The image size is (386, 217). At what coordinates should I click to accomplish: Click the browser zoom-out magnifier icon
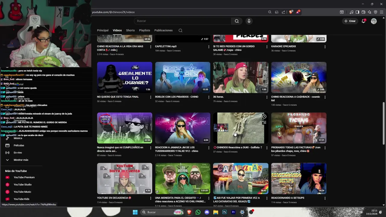(270, 12)
